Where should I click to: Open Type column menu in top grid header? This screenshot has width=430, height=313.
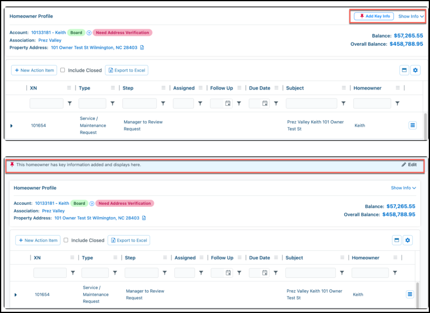point(113,88)
